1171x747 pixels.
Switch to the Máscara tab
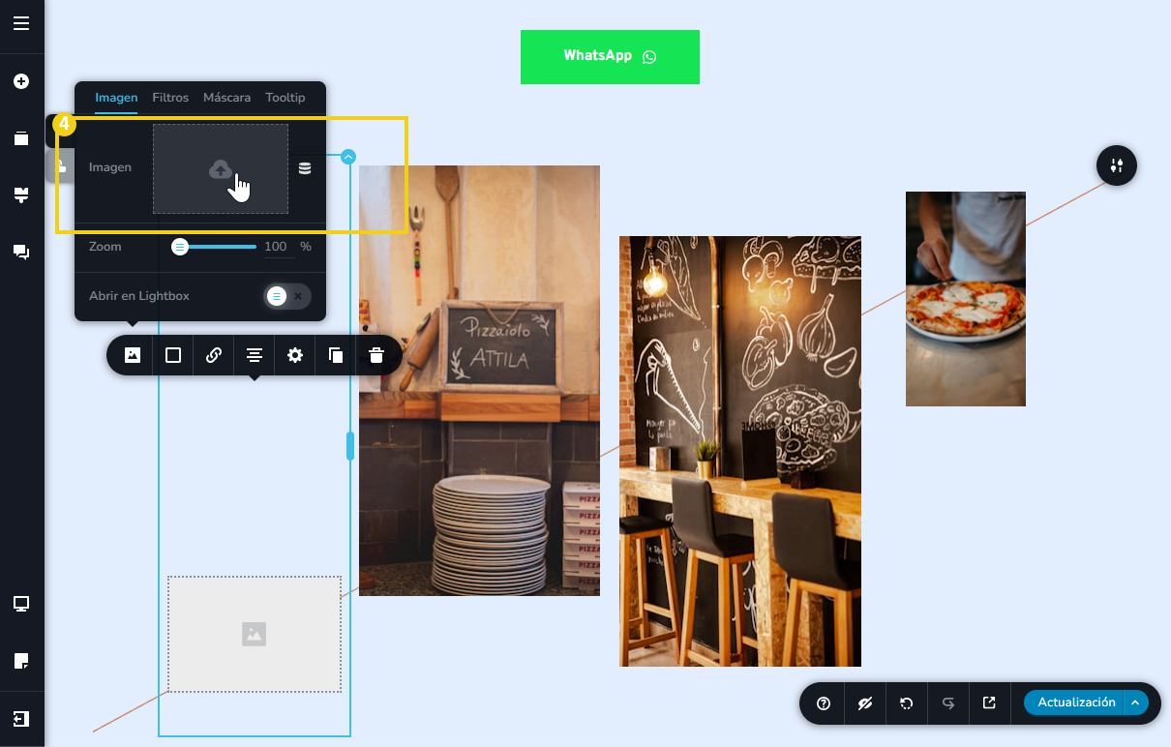point(226,98)
